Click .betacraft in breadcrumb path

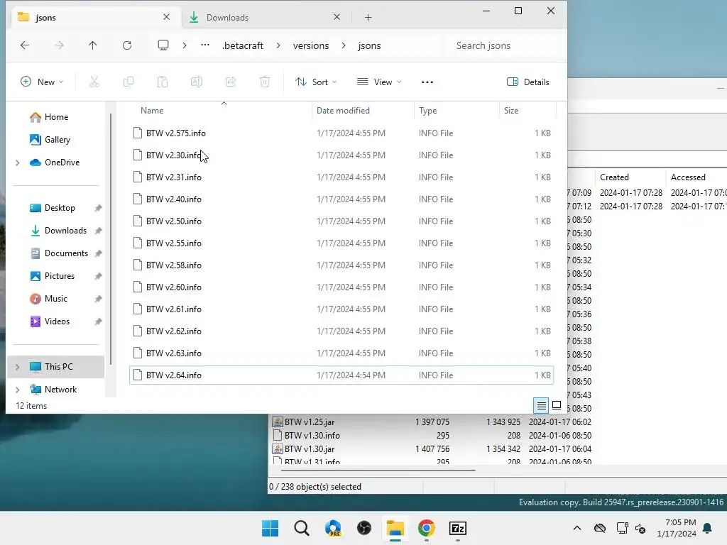point(243,45)
